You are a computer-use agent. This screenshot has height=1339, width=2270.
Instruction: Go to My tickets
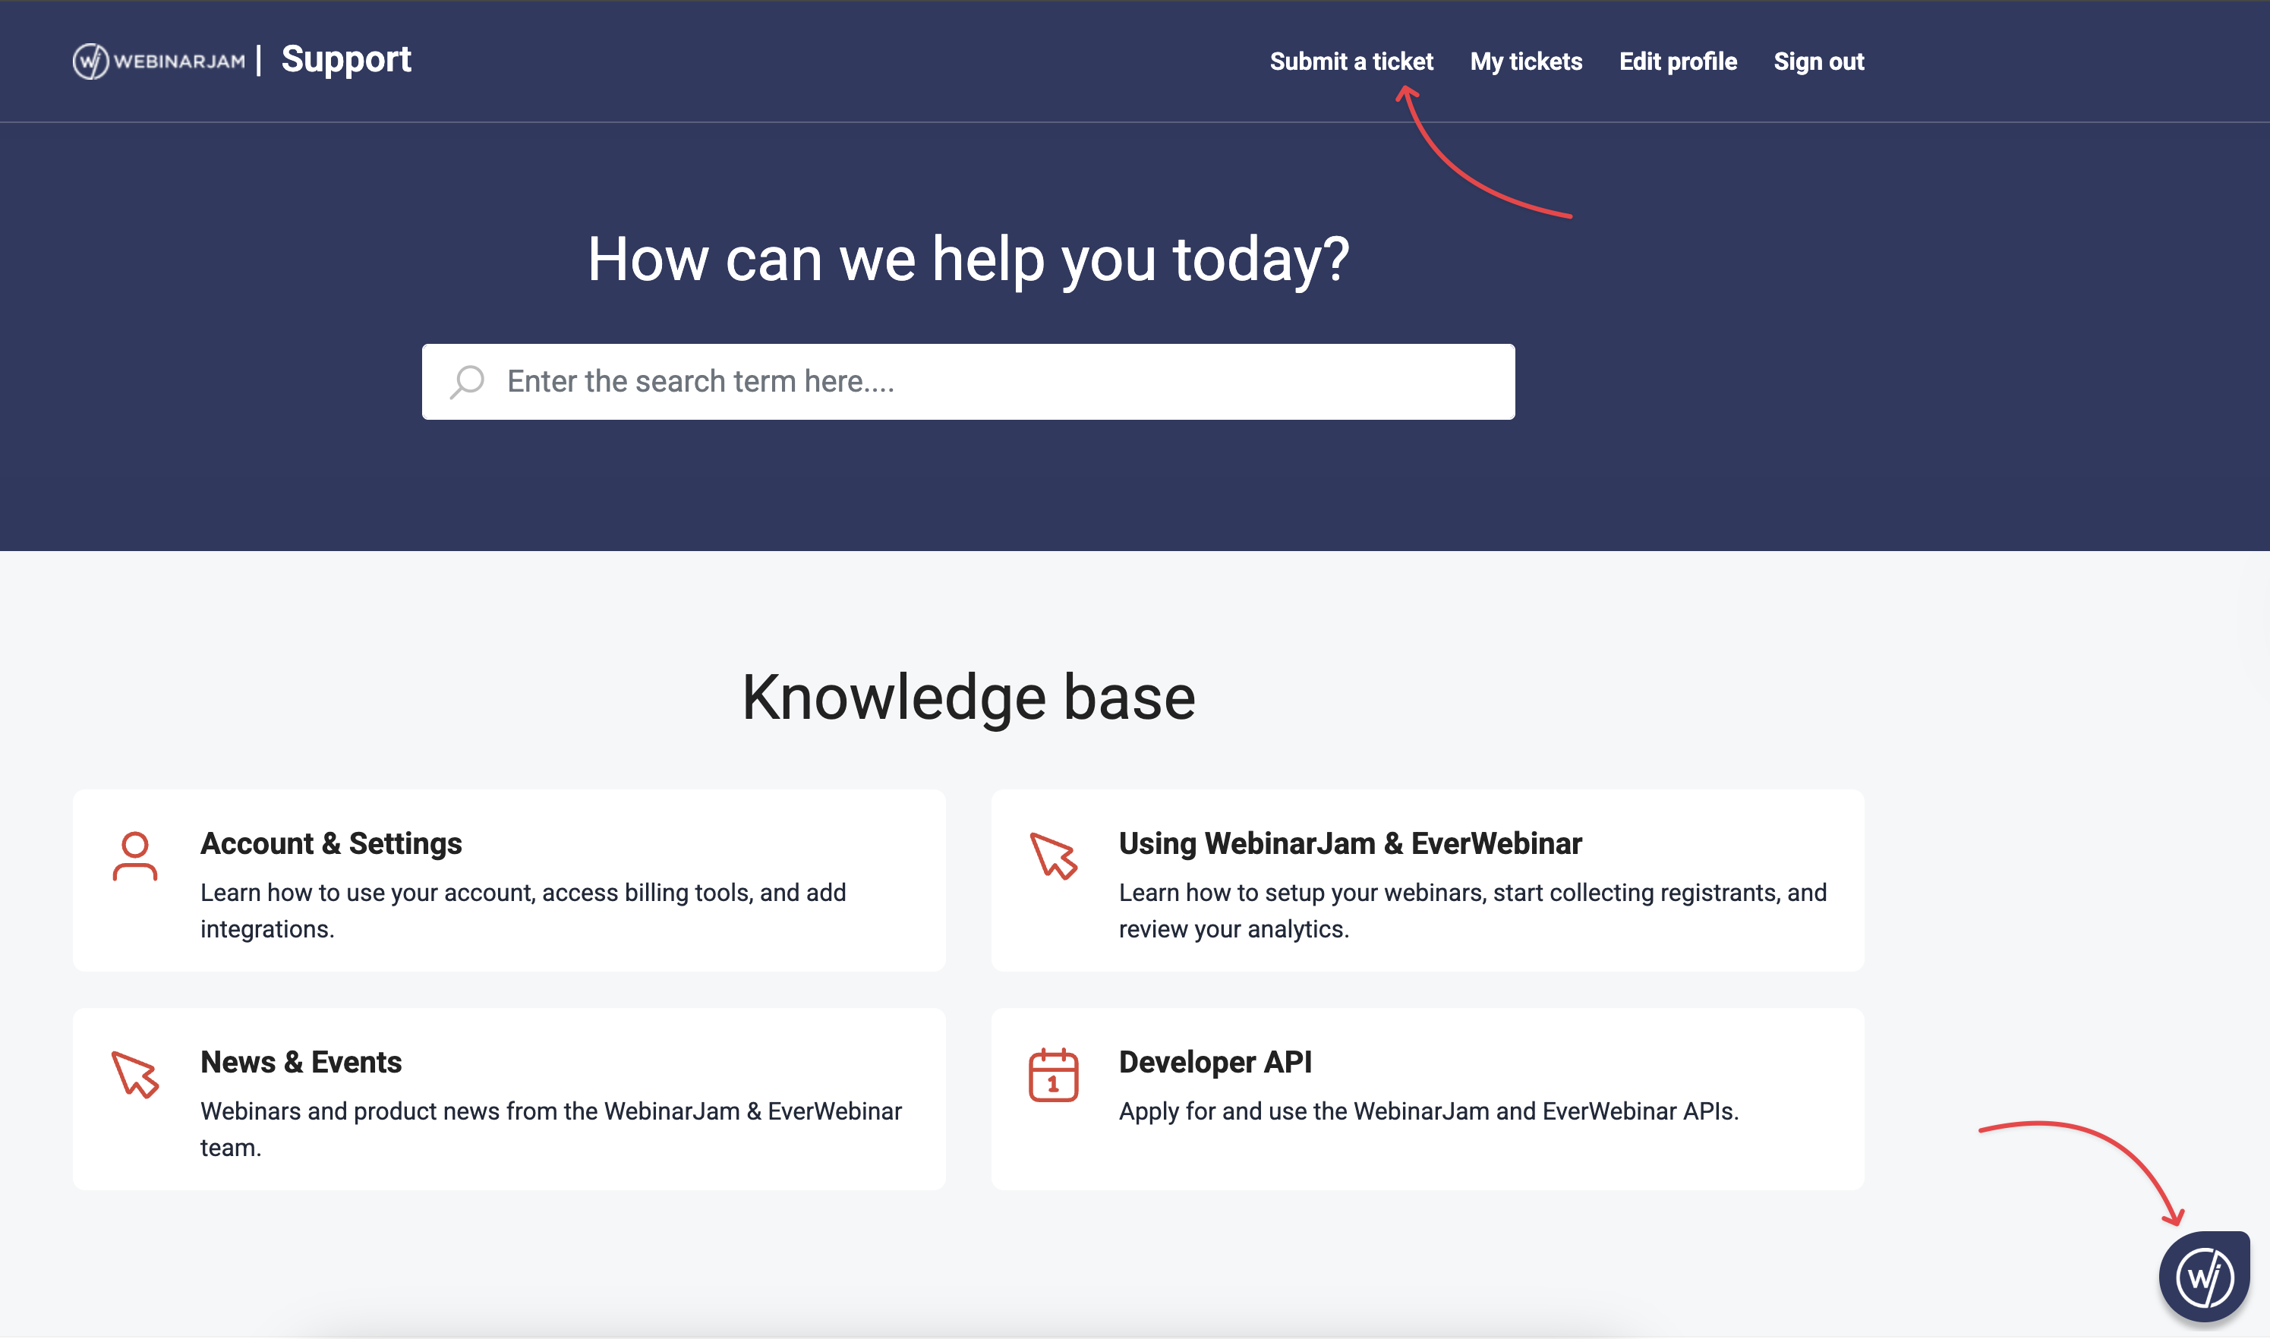point(1524,61)
